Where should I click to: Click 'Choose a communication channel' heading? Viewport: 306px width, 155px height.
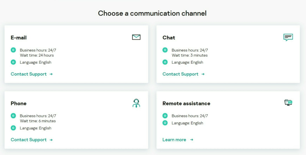point(152,13)
